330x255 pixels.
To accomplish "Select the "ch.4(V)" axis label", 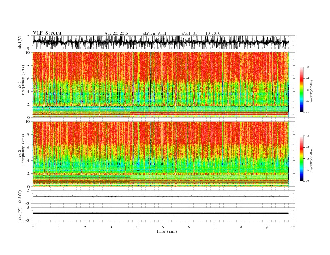I will coord(20,214).
